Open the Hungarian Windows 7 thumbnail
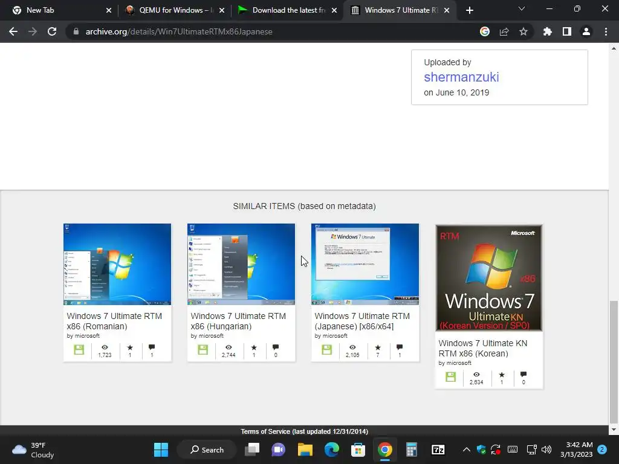This screenshot has width=619, height=464. click(x=241, y=265)
